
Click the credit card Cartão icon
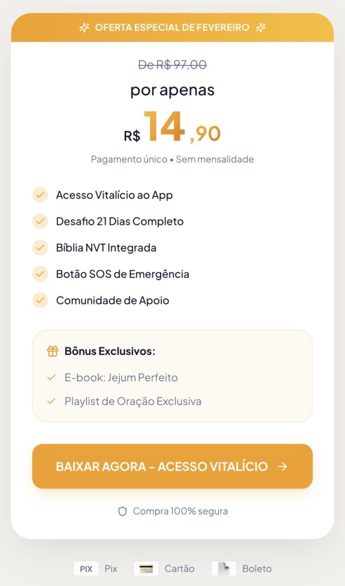point(146,569)
